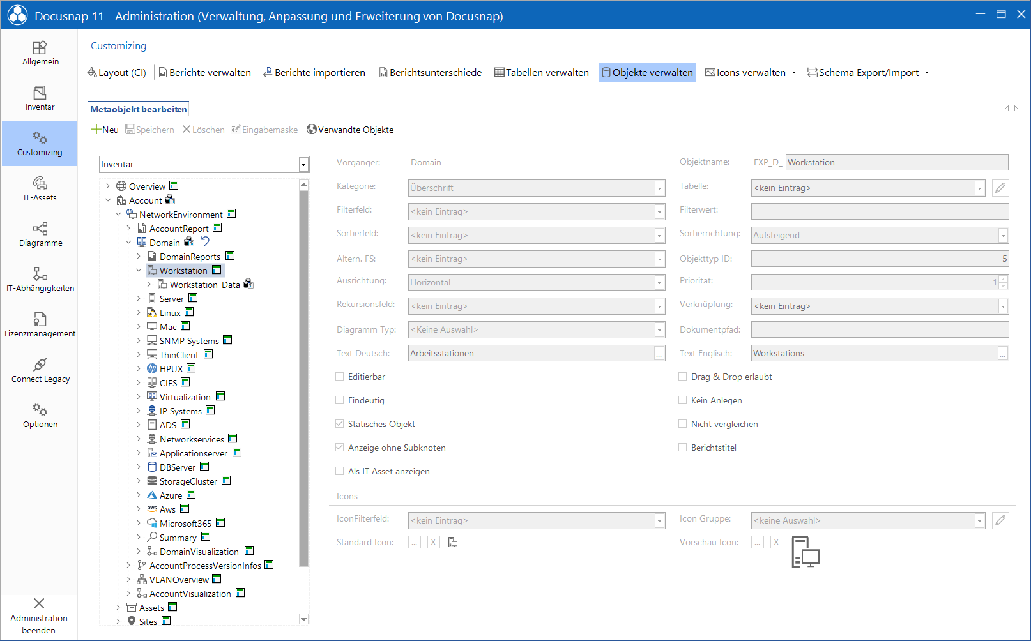The image size is (1031, 641).
Task: Click the large workstation preview icon
Action: (x=806, y=552)
